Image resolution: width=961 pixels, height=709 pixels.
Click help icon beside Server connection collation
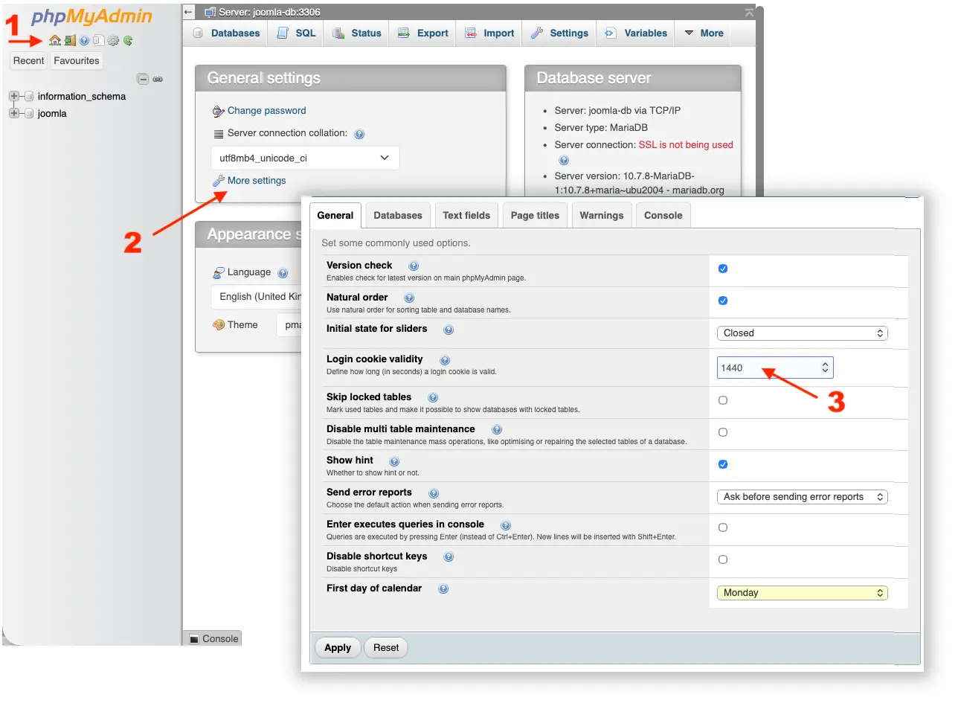click(359, 134)
